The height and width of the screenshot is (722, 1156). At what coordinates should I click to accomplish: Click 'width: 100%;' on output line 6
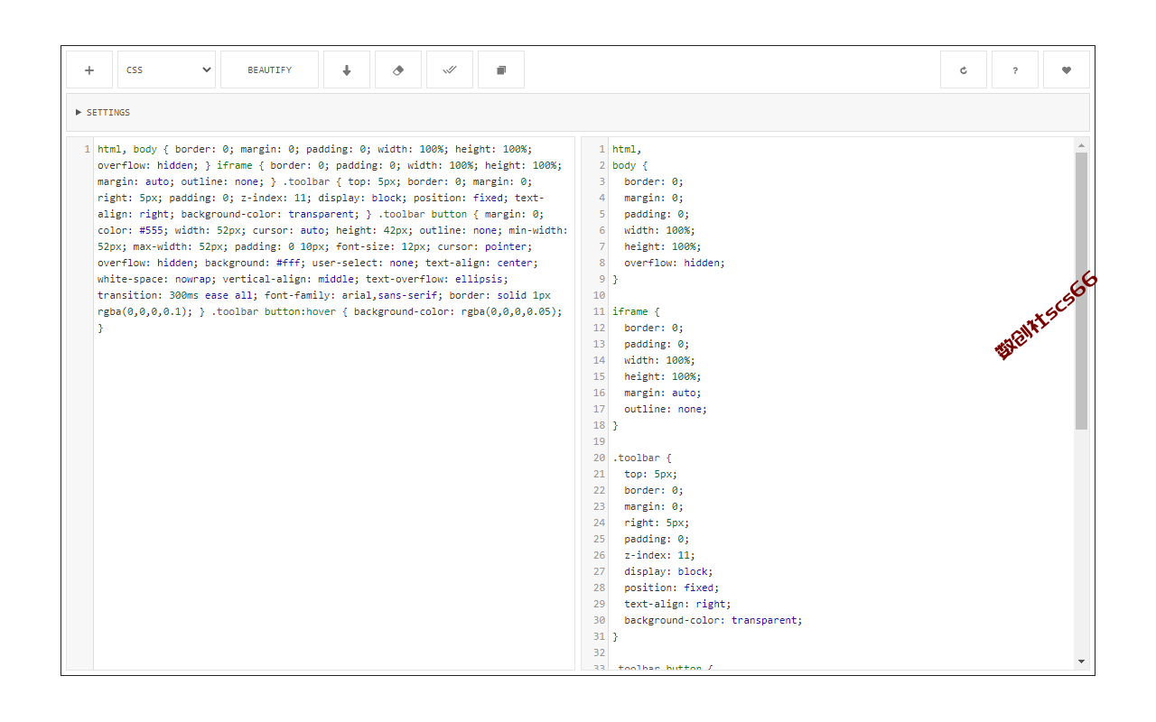coord(659,230)
